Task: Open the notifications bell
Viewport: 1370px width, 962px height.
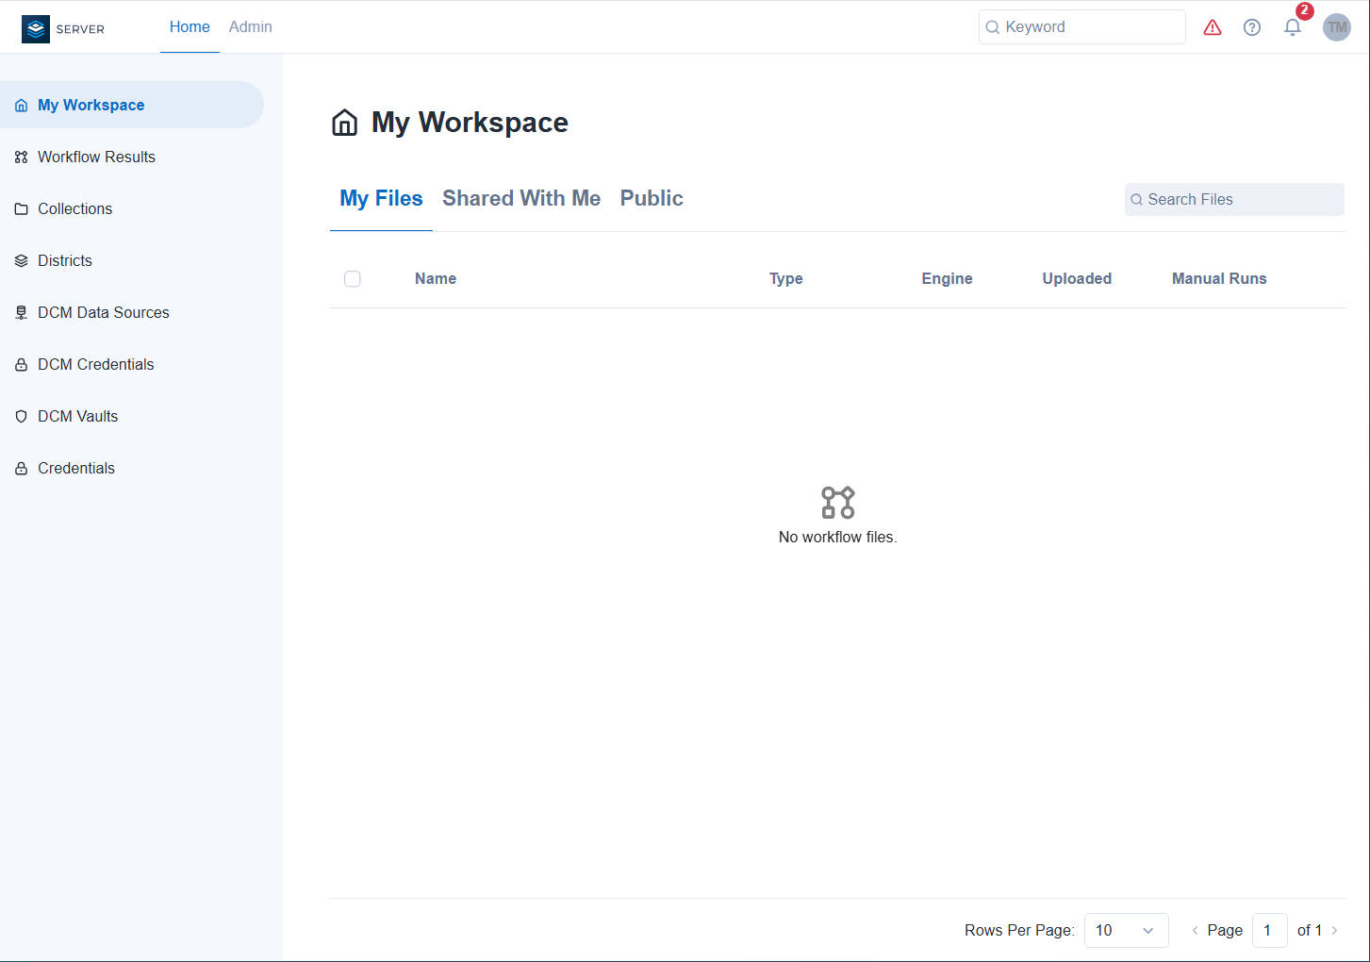Action: (x=1293, y=27)
